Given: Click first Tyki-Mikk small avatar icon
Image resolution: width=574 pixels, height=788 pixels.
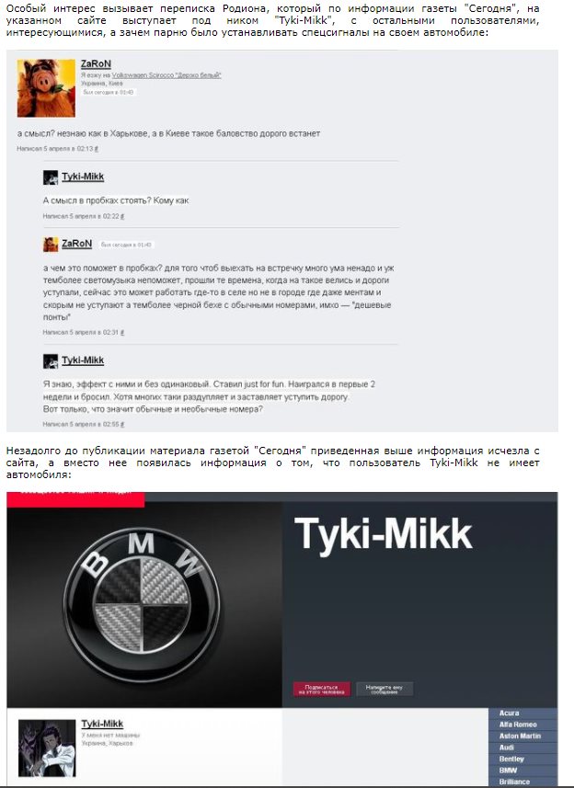Looking at the screenshot, I should (51, 177).
